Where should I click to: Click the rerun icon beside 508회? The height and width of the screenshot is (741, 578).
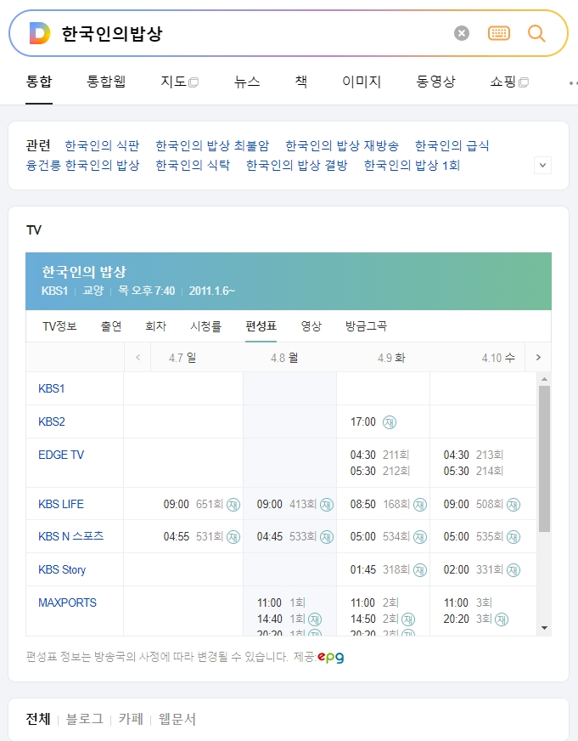pyautogui.click(x=513, y=505)
